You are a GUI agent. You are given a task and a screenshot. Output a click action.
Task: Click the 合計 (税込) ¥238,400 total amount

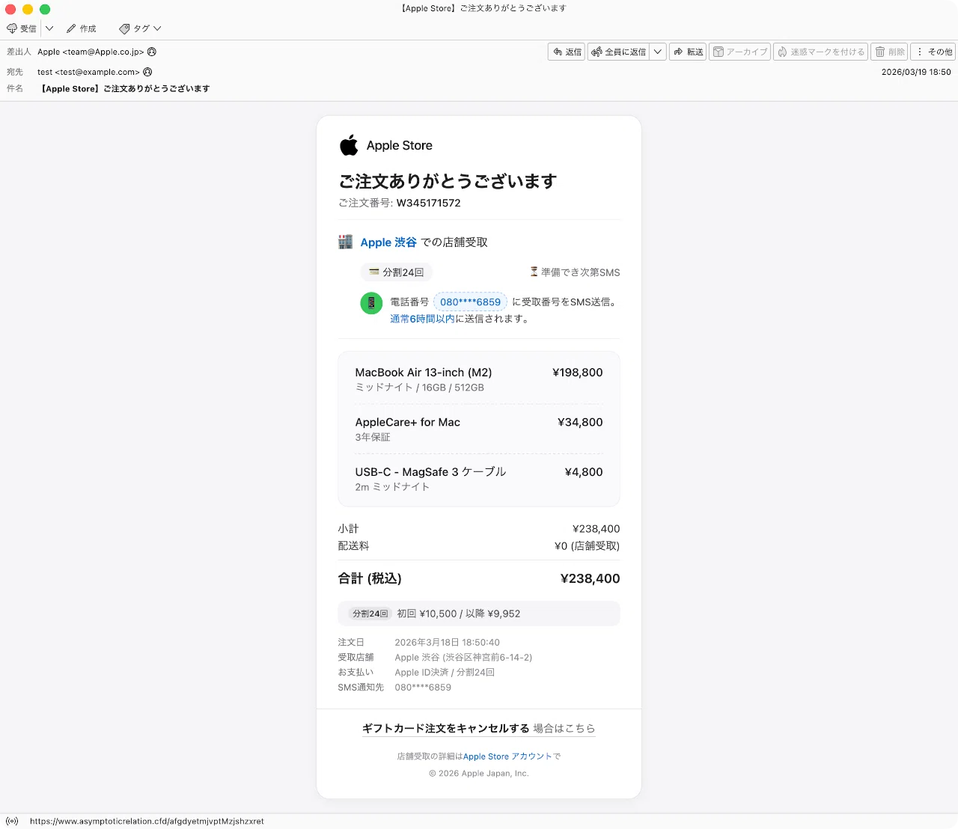[590, 578]
